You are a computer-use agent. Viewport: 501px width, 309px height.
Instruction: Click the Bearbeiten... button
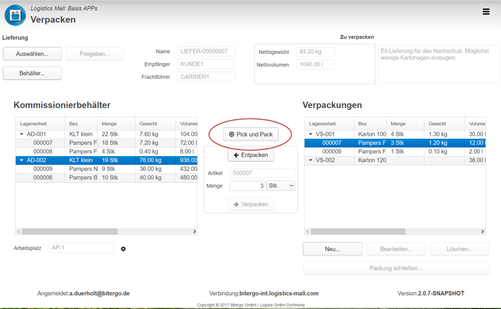coord(396,249)
